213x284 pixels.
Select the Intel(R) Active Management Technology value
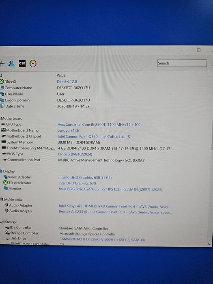[101, 160]
